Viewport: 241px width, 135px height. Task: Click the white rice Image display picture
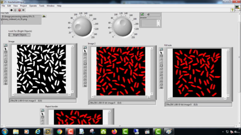(x=41, y=69)
